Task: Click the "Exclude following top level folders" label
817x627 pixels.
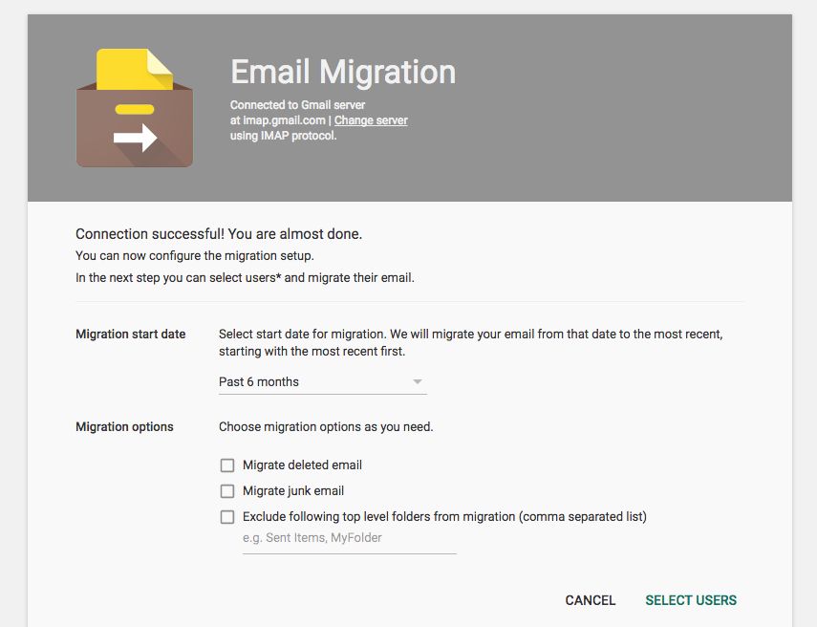Action: point(444,517)
